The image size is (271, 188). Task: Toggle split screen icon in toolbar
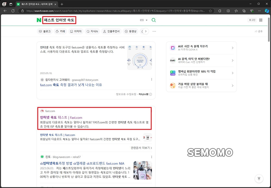pyautogui.click(x=228, y=11)
